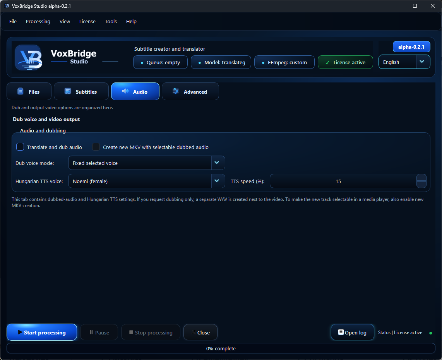Open the Processing menu
The width and height of the screenshot is (442, 360).
[38, 21]
